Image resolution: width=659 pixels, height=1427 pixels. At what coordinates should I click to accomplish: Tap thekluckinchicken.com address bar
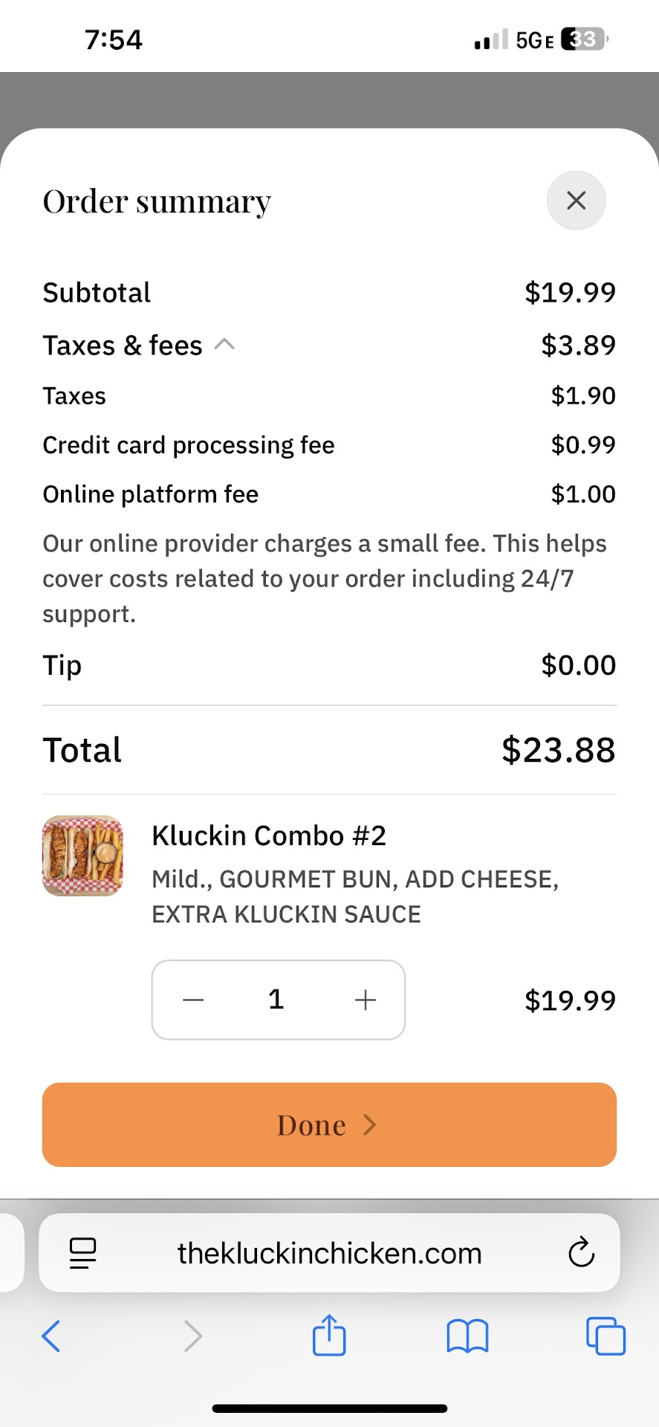point(329,1253)
